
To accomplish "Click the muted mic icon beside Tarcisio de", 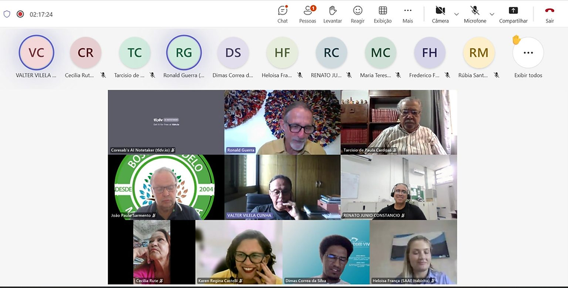I will pyautogui.click(x=152, y=75).
